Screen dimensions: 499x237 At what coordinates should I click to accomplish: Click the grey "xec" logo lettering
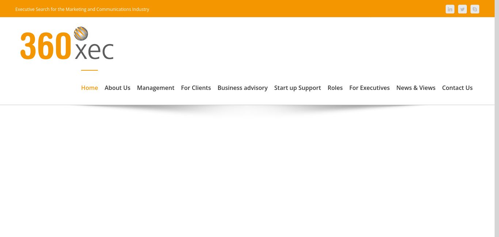(x=94, y=51)
